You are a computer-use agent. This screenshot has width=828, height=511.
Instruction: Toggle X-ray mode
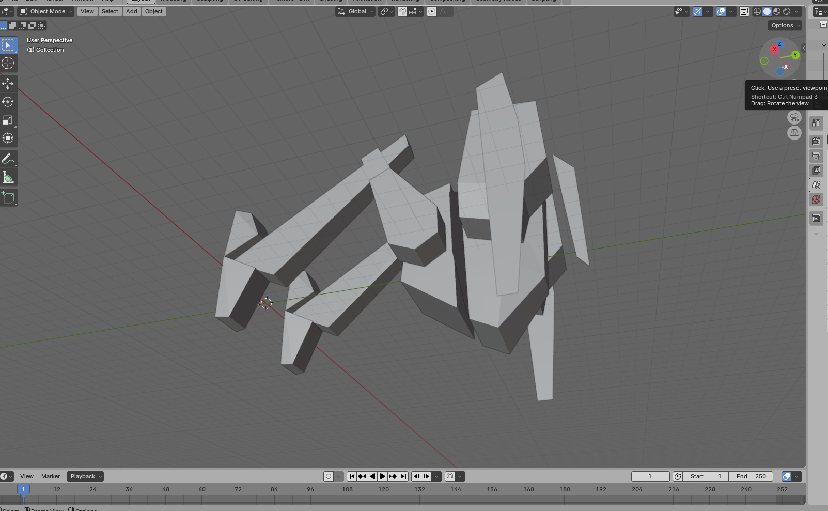(x=744, y=11)
